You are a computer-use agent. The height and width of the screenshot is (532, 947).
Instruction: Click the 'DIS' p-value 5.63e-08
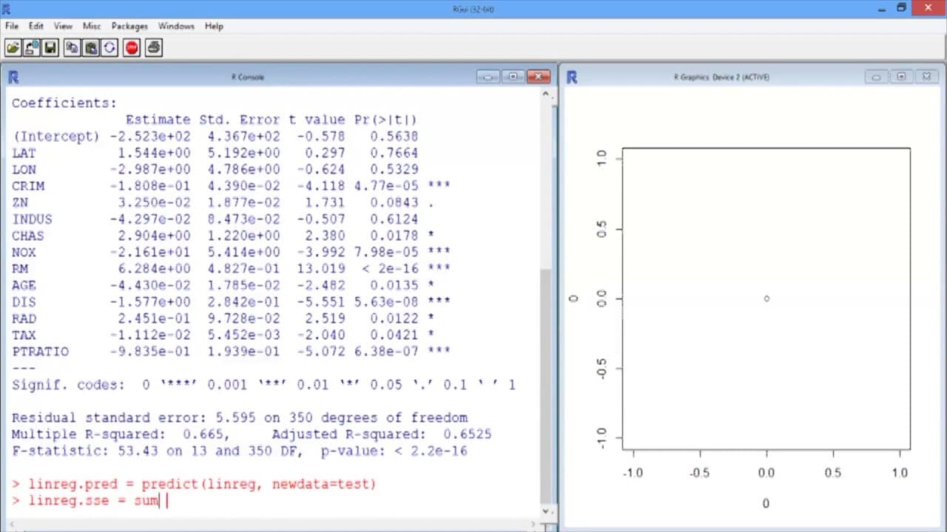tap(385, 302)
